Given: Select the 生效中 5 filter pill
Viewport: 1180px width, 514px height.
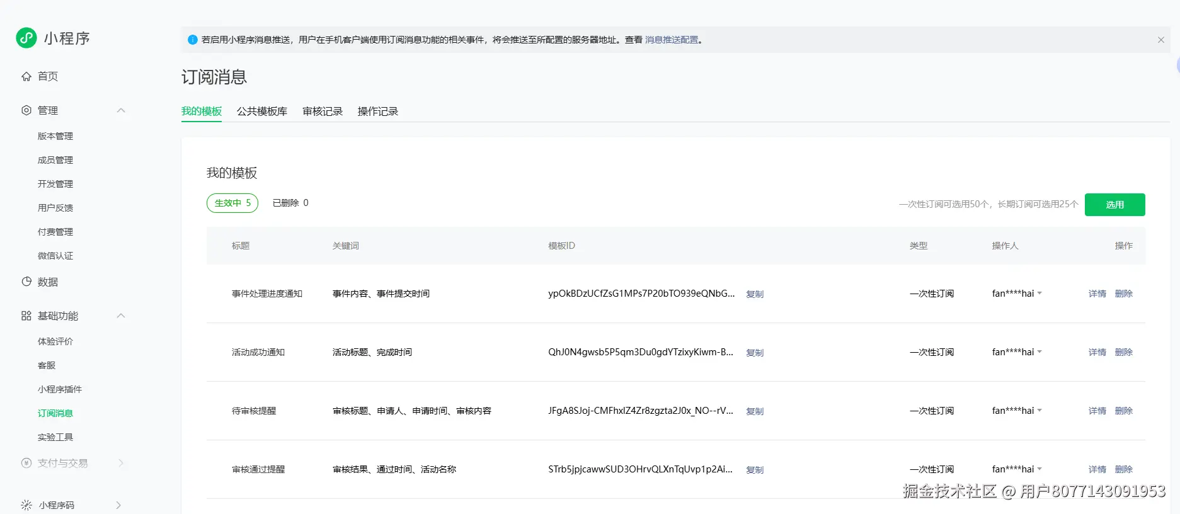Looking at the screenshot, I should tap(232, 203).
